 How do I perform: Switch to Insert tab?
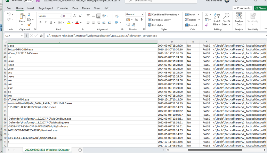[31, 8]
